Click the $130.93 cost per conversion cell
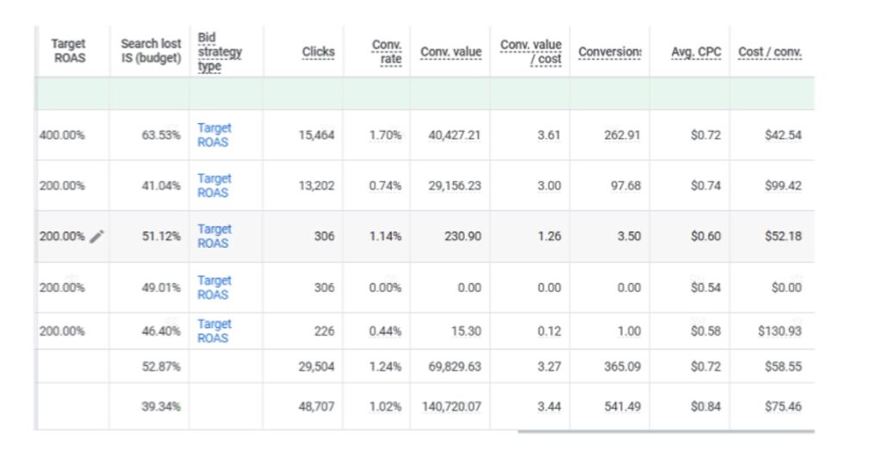This screenshot has width=882, height=452. pyautogui.click(x=777, y=331)
